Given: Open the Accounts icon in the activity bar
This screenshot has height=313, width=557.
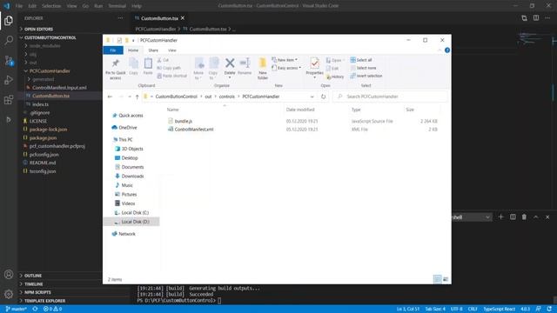Looking at the screenshot, I should 9,275.
